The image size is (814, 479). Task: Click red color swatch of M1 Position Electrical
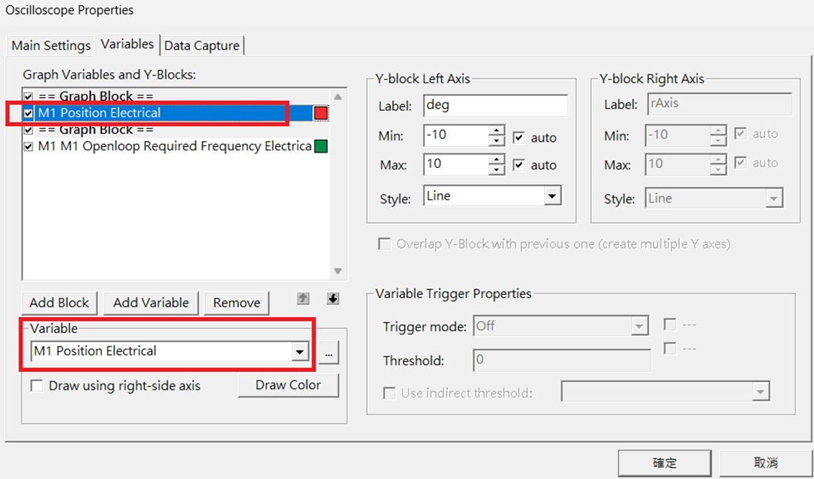[x=321, y=113]
